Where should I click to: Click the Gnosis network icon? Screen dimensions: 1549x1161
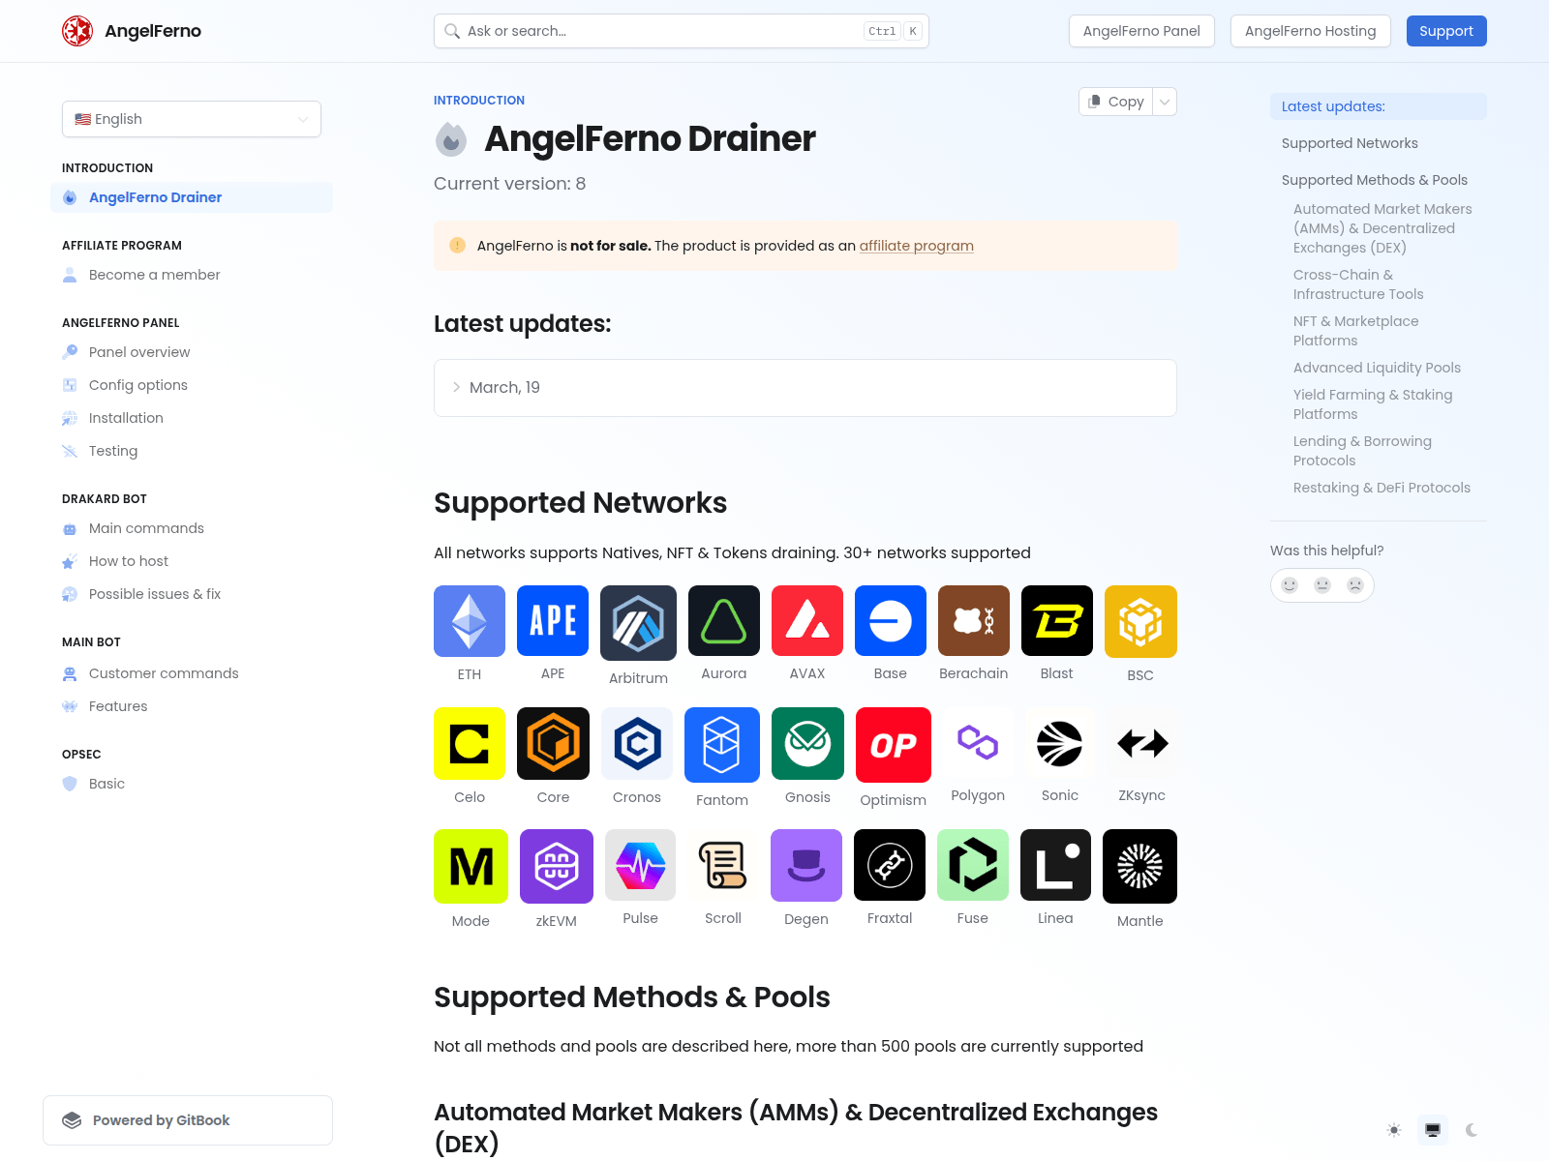pyautogui.click(x=807, y=743)
